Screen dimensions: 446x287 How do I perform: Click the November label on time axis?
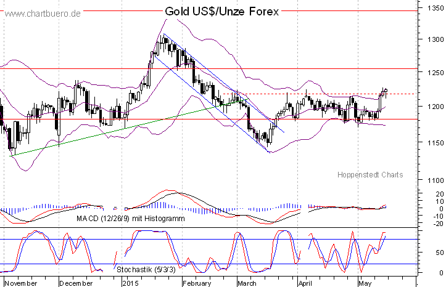click(x=21, y=283)
